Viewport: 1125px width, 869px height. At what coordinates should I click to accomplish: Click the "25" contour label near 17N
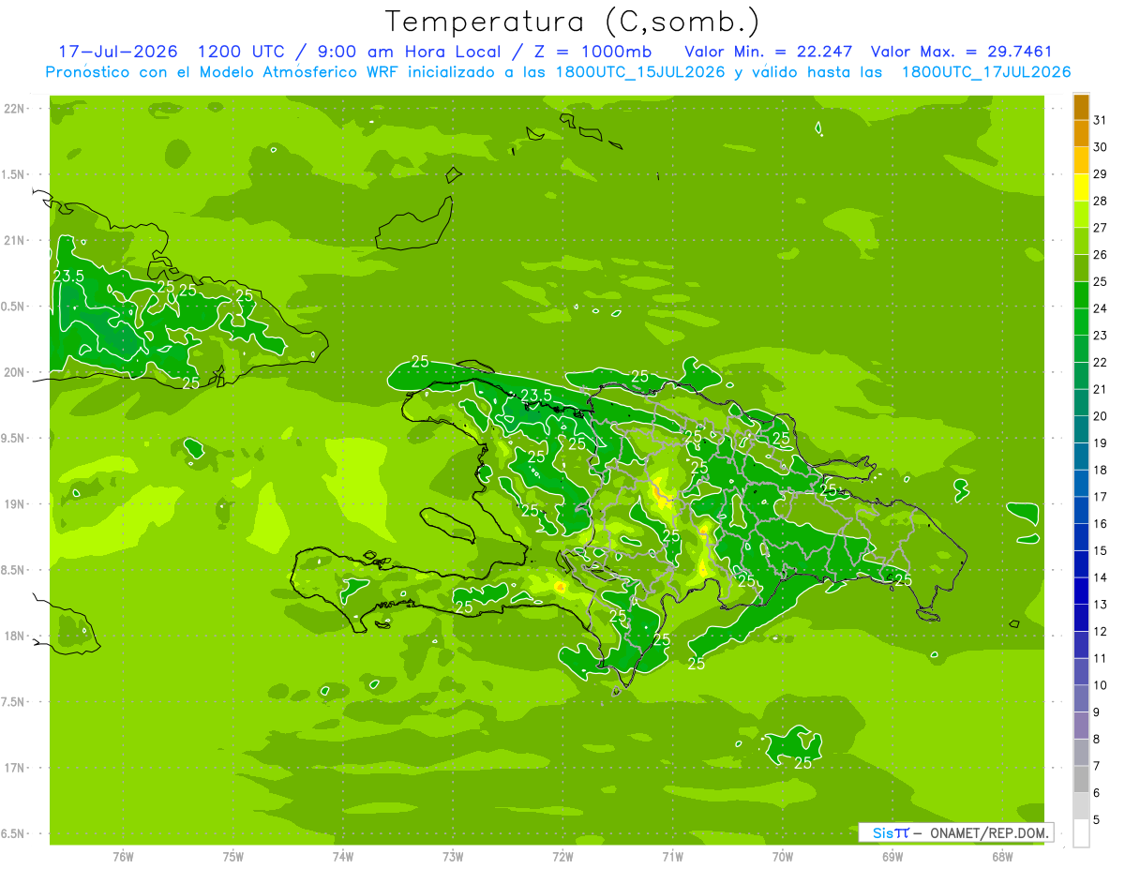(802, 763)
